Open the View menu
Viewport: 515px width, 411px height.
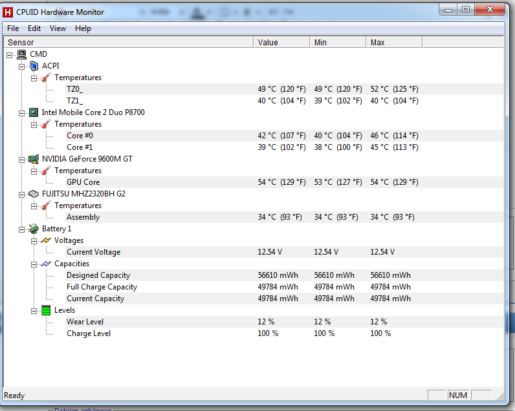click(58, 28)
